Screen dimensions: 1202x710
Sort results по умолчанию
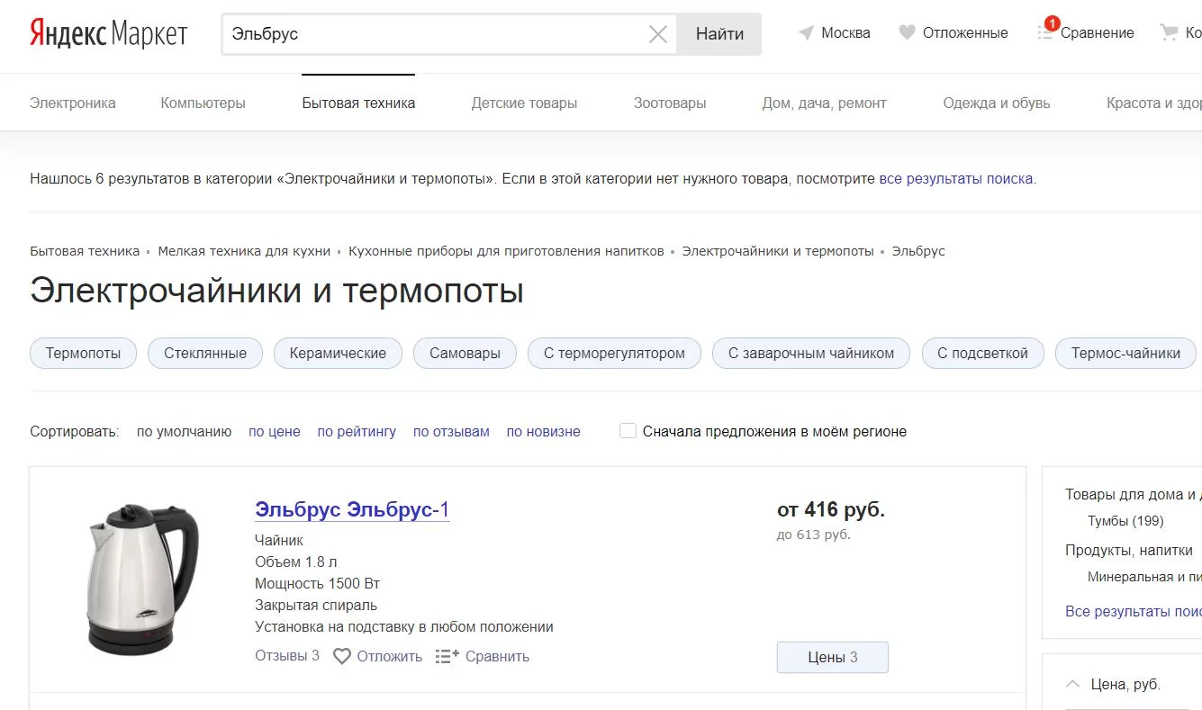(185, 431)
